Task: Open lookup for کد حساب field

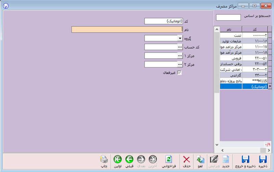Action: (x=180, y=47)
